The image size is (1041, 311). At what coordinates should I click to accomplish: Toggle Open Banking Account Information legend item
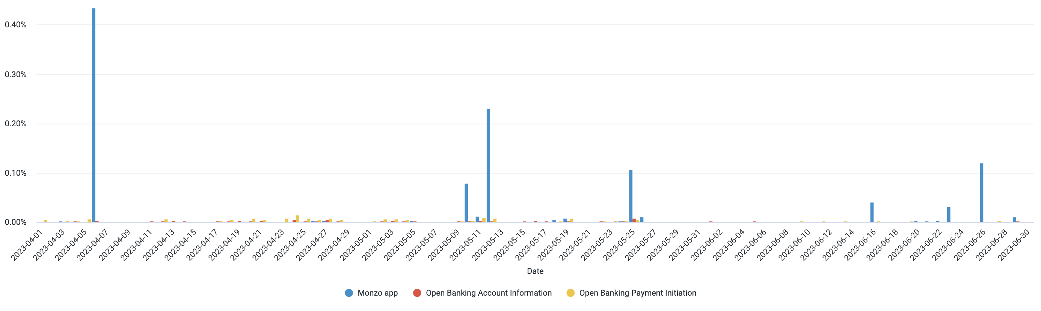(482, 293)
